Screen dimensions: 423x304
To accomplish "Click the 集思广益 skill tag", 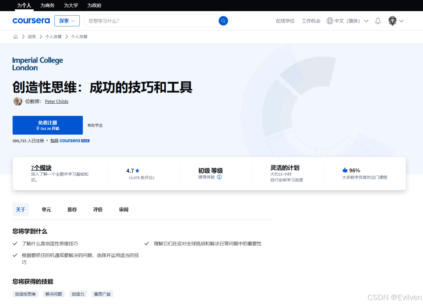I will click(102, 294).
